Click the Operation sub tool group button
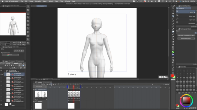The width and height of the screenshot is (197, 110). pos(183,8)
